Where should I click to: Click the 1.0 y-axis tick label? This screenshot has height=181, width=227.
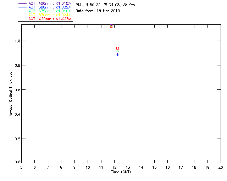pos(17,41)
